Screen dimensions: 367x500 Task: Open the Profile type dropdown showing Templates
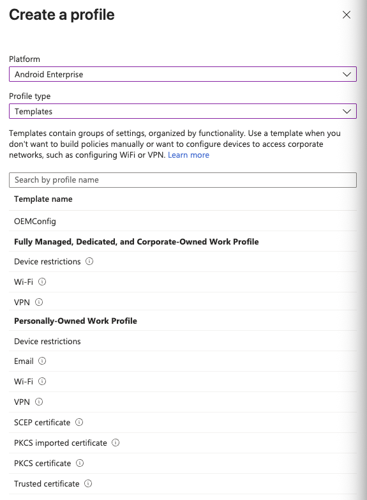[183, 111]
